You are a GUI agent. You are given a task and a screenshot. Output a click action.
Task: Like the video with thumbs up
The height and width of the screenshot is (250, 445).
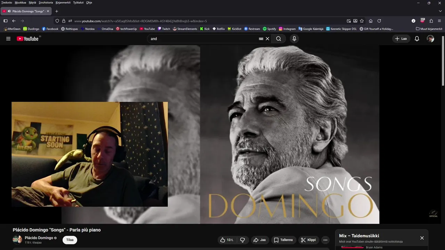pyautogui.click(x=227, y=240)
